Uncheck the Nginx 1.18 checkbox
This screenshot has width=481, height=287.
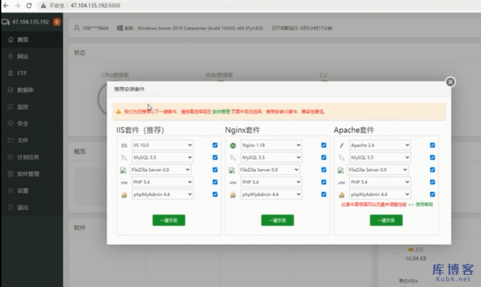click(324, 145)
